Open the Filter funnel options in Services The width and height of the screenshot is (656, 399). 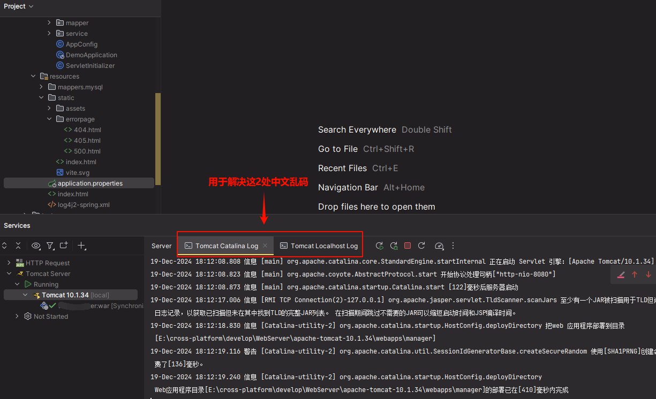tap(50, 245)
